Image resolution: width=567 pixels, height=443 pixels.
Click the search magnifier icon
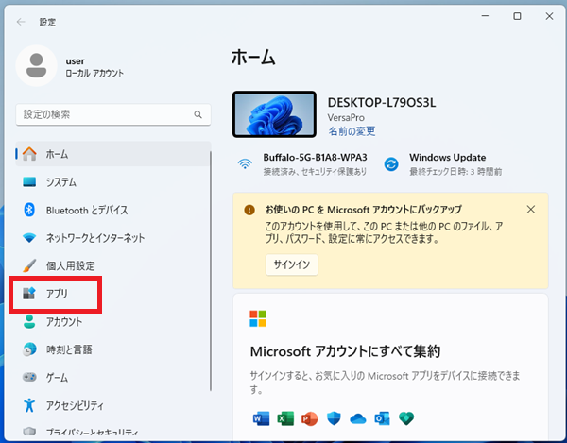(198, 114)
